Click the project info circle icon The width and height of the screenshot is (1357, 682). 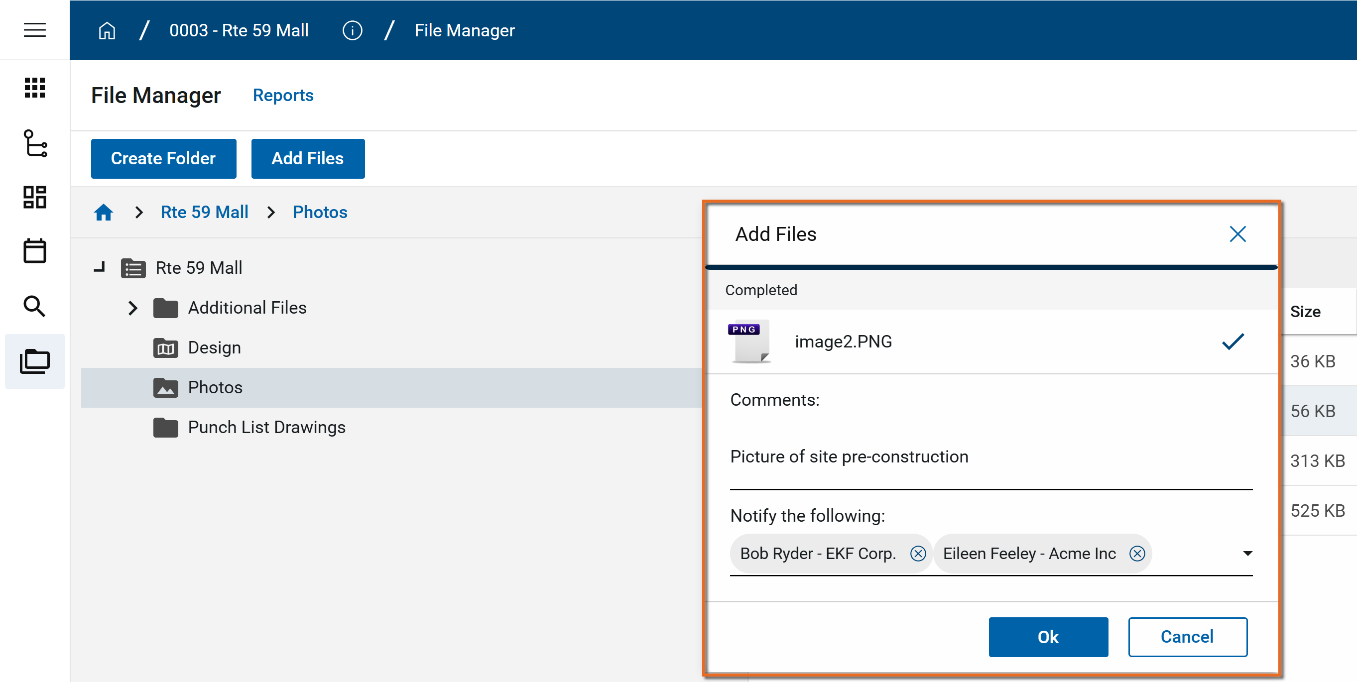click(x=352, y=30)
